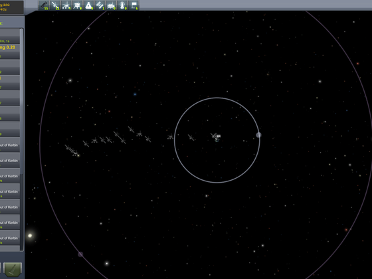Image resolution: width=372 pixels, height=279 pixels.
Task: Toggle the Stations filter showing 1
Action: pyautogui.click(x=100, y=5)
